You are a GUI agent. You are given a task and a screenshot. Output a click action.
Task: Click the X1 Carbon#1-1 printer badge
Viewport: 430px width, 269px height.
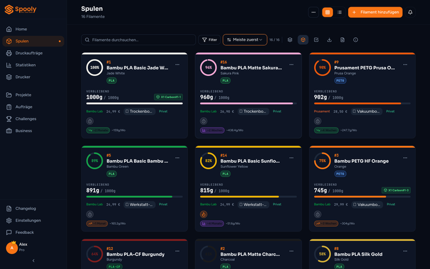pyautogui.click(x=168, y=97)
